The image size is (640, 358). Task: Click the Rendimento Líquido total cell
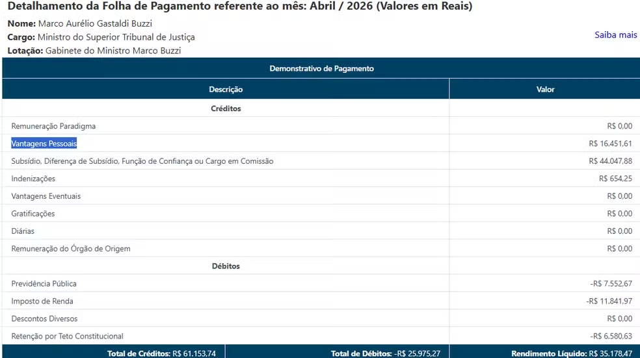coord(545,353)
